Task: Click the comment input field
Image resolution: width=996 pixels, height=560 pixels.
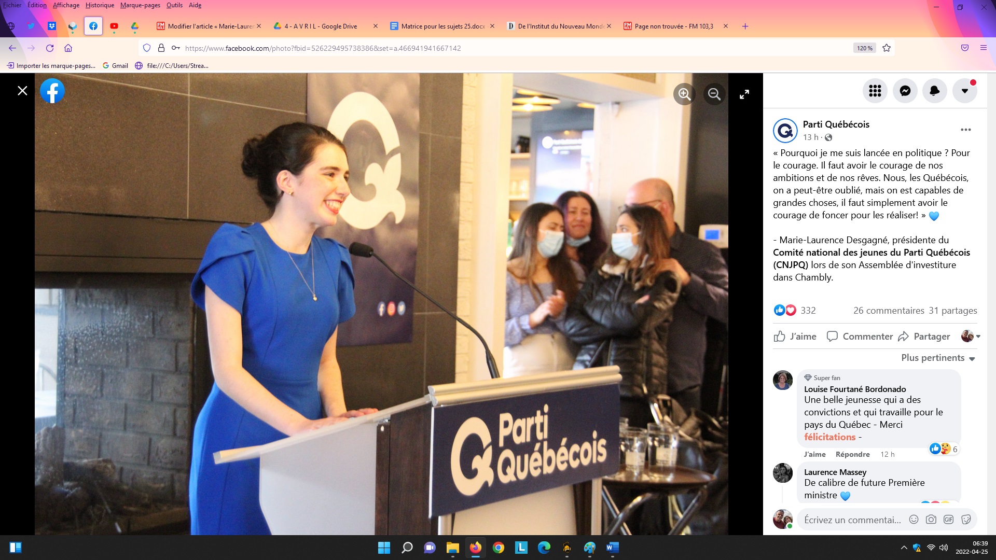Action: coord(852,520)
